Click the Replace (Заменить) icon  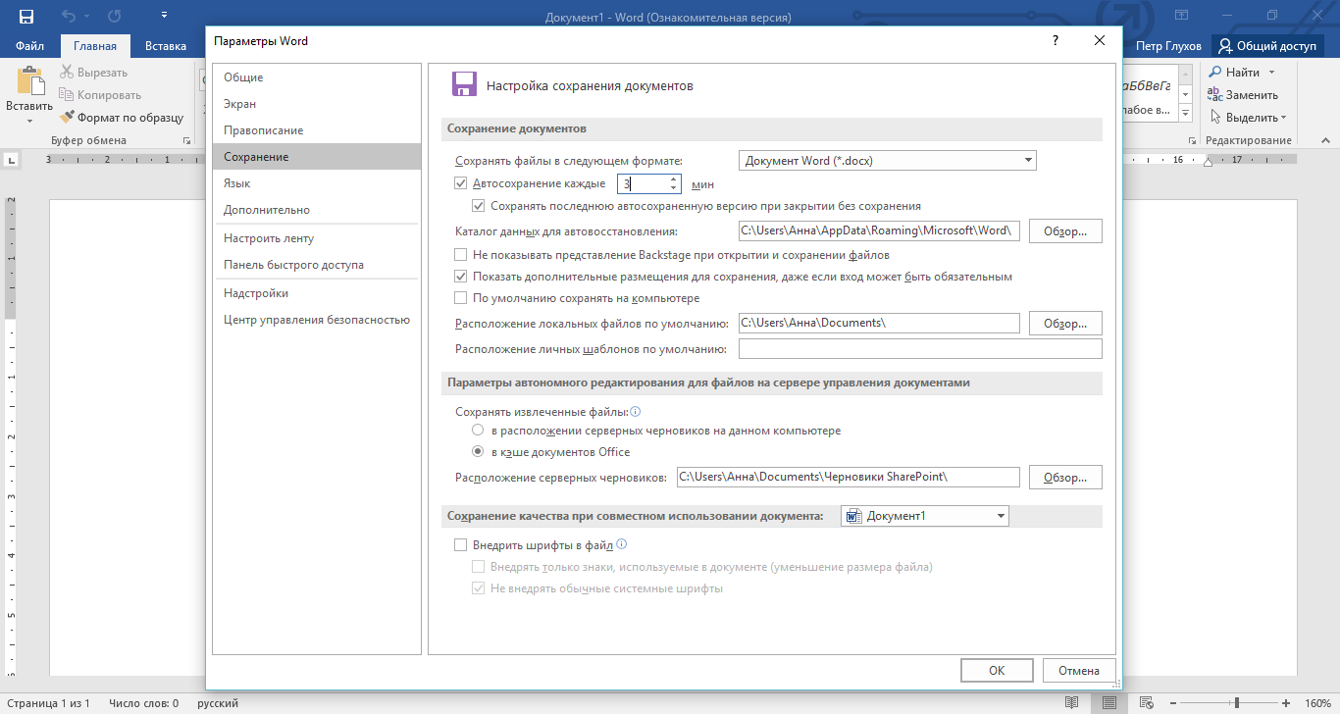(1215, 95)
